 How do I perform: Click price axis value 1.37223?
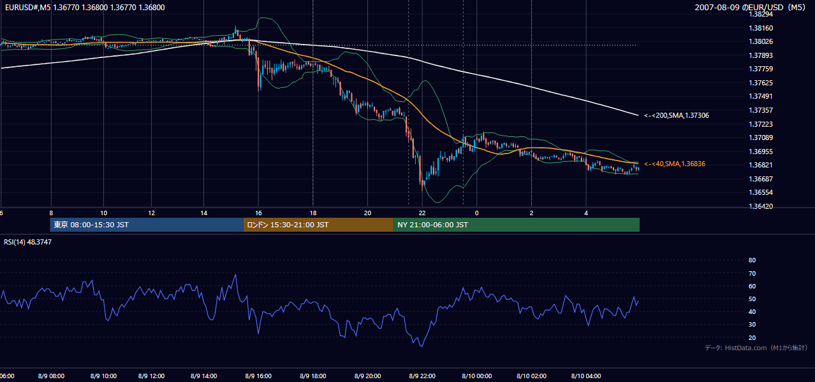(761, 124)
